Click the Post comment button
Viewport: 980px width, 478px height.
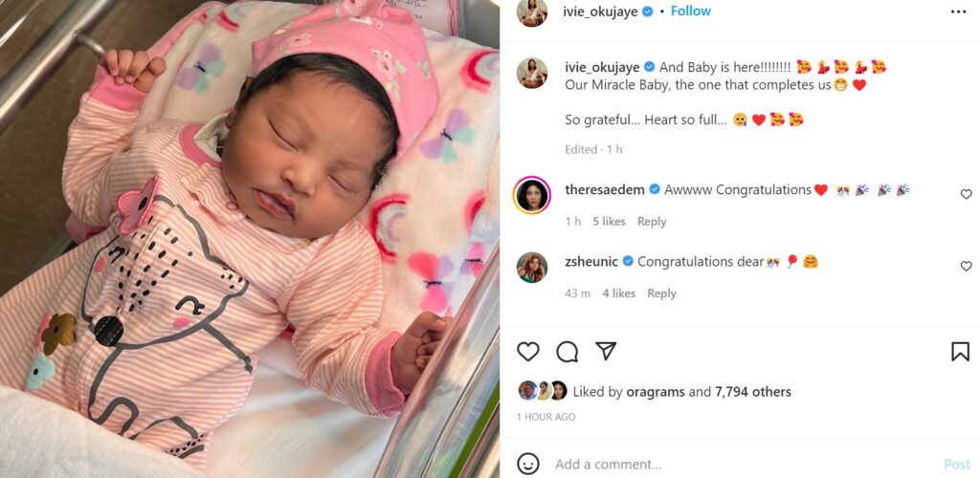tap(957, 465)
